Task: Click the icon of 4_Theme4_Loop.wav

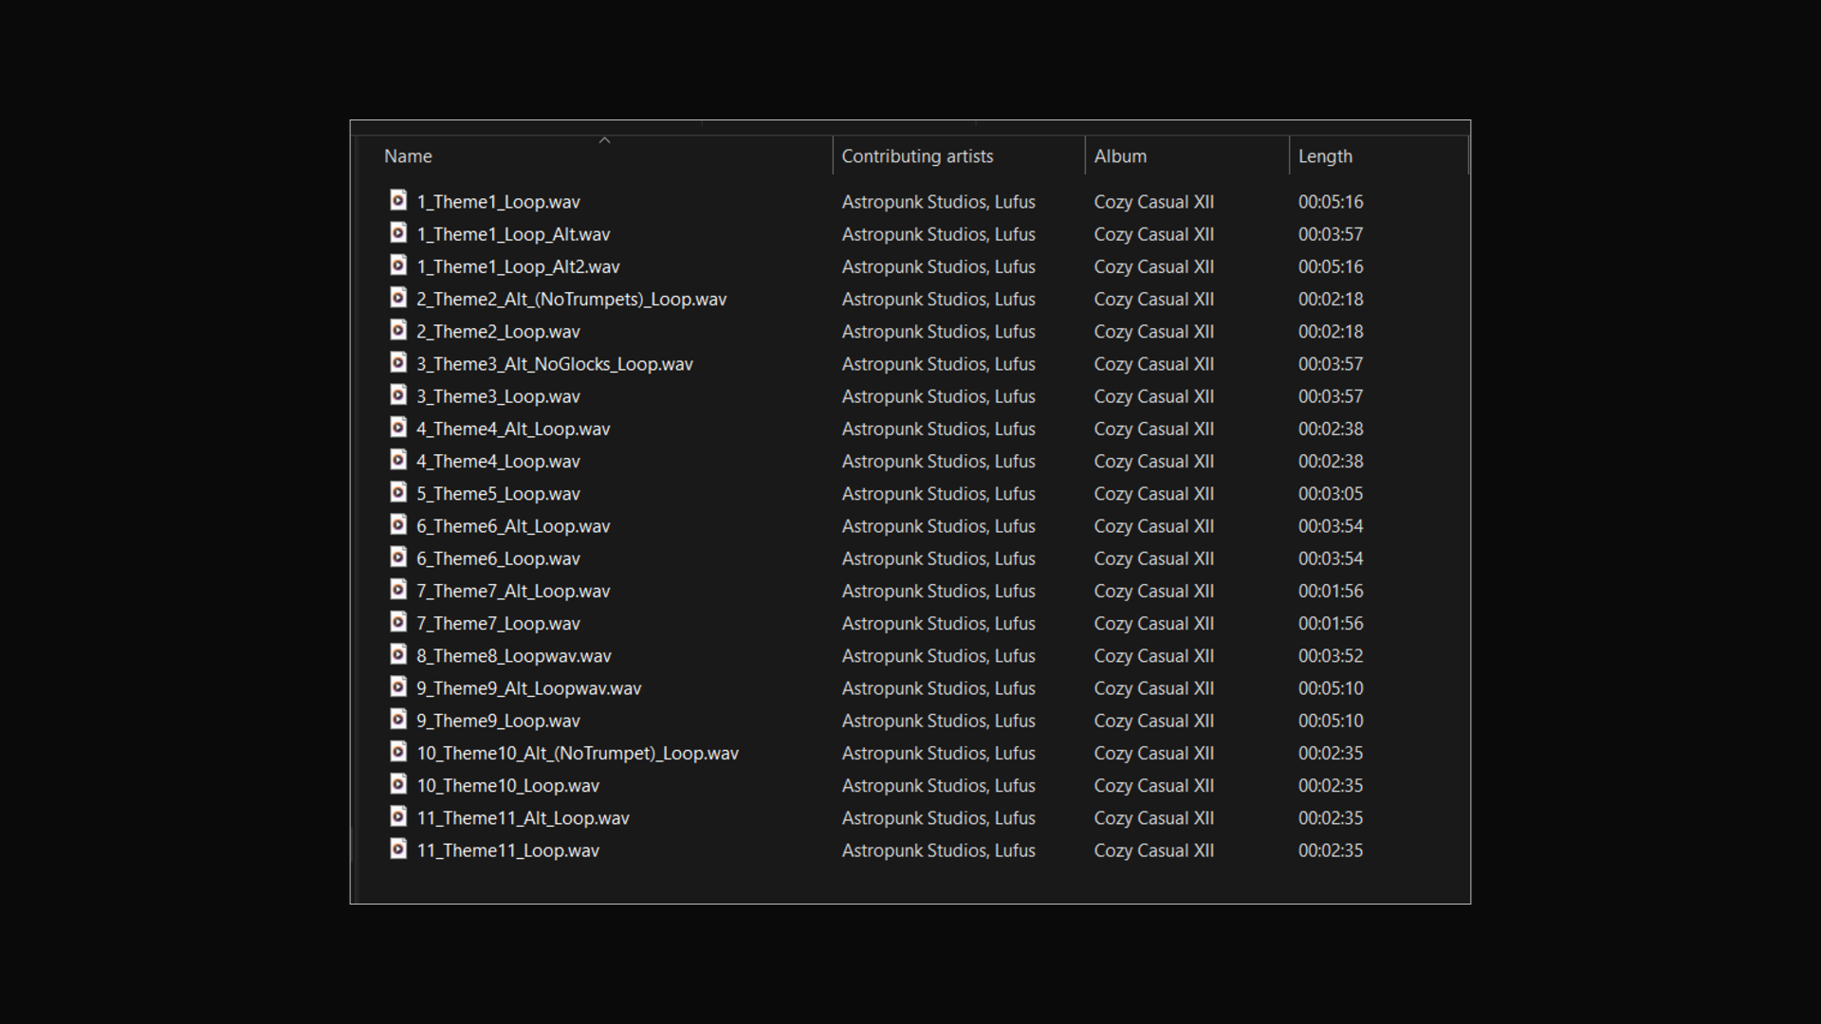Action: click(398, 460)
